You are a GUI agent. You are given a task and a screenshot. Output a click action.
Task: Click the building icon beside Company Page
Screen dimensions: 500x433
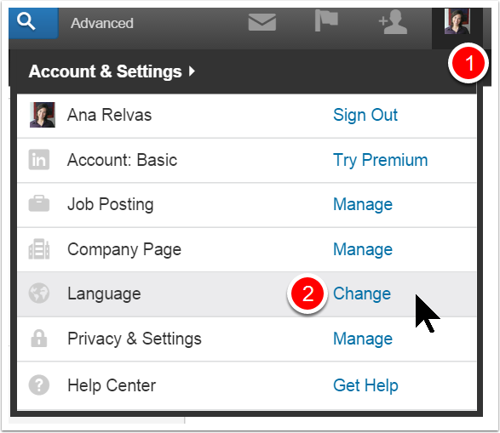pyautogui.click(x=39, y=249)
